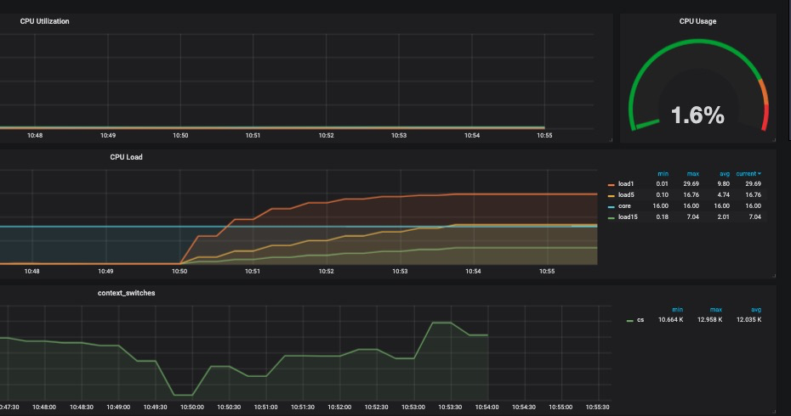Toggle the load5 series in legend
Viewport: 791px width, 416px height.
tap(626, 195)
